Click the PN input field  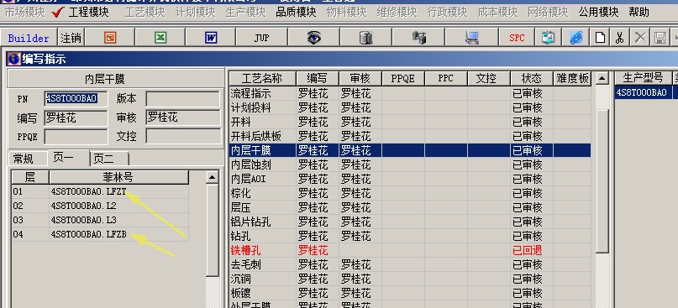pos(76,99)
